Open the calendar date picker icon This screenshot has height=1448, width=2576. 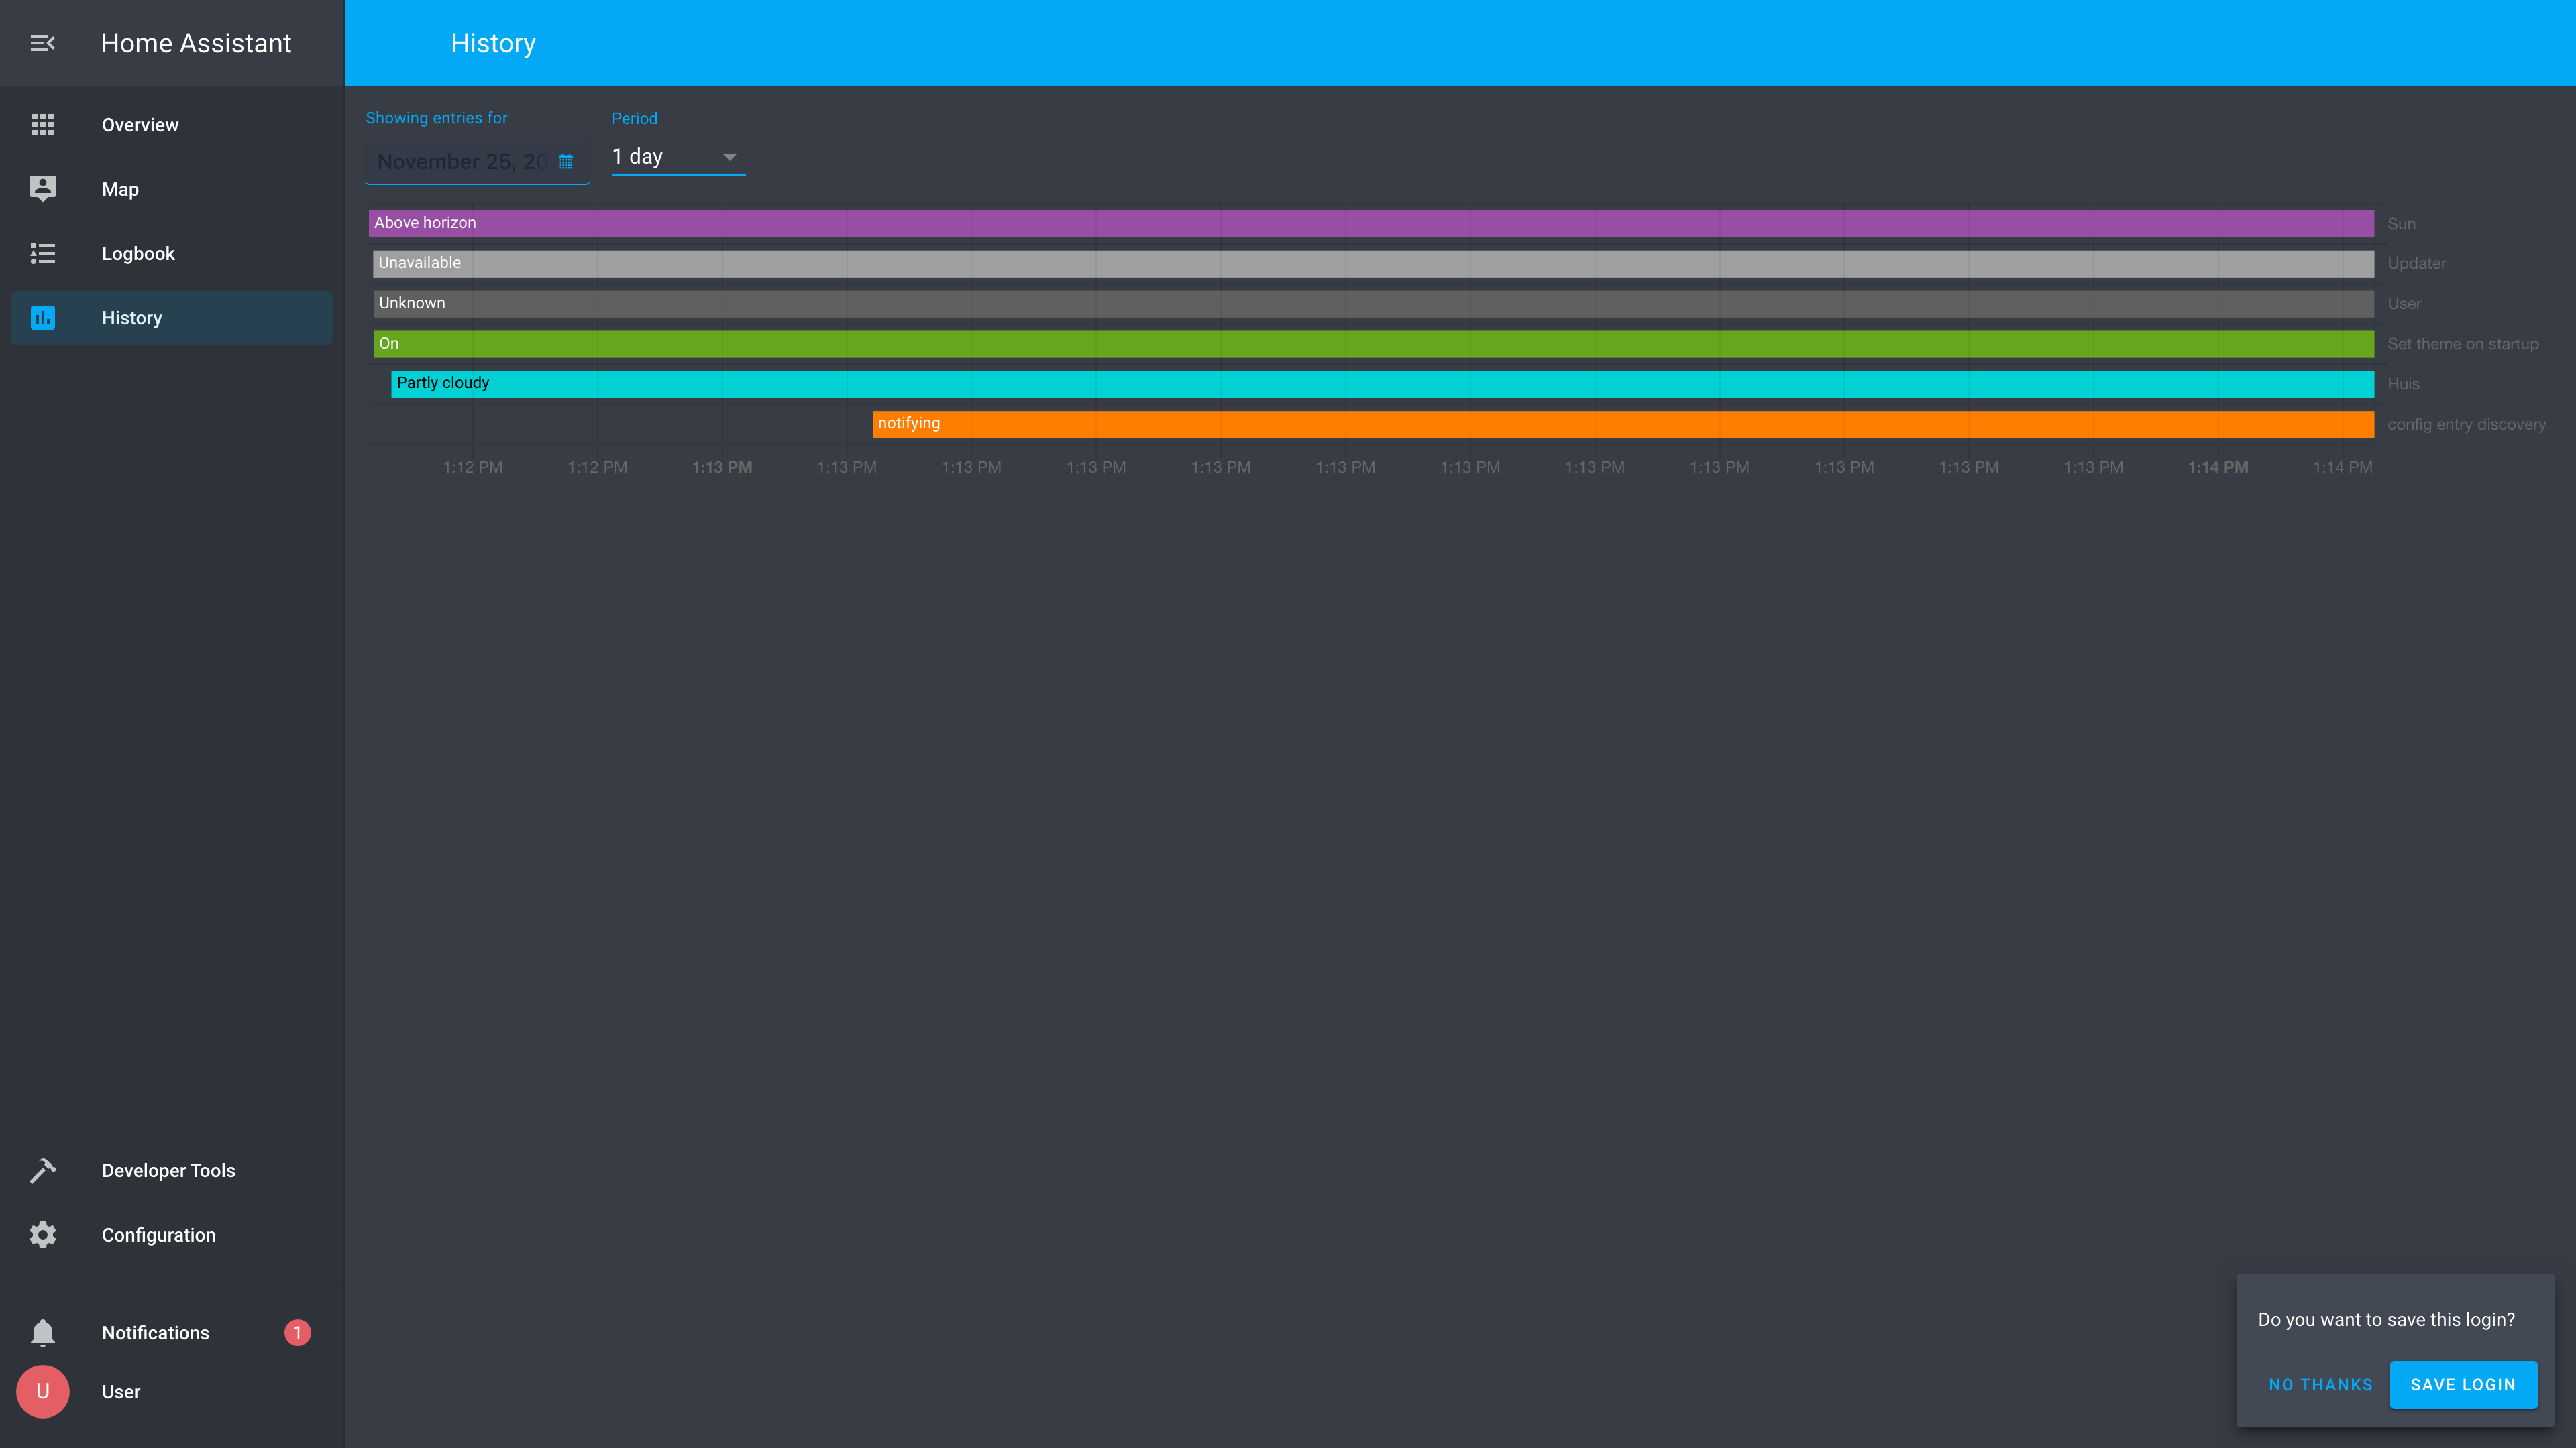[x=566, y=162]
